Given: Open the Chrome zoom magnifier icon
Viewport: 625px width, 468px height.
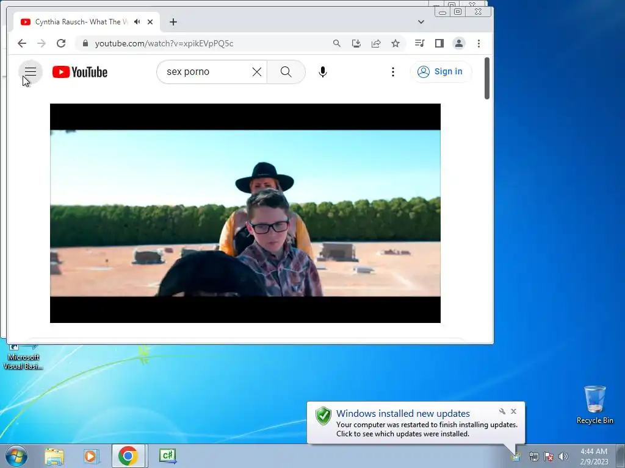Looking at the screenshot, I should click(337, 43).
